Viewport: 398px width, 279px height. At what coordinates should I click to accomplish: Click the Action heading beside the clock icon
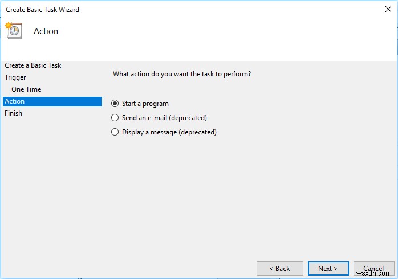click(46, 31)
